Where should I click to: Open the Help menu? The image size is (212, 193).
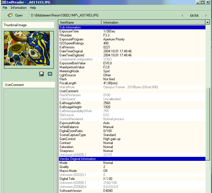(x=33, y=8)
